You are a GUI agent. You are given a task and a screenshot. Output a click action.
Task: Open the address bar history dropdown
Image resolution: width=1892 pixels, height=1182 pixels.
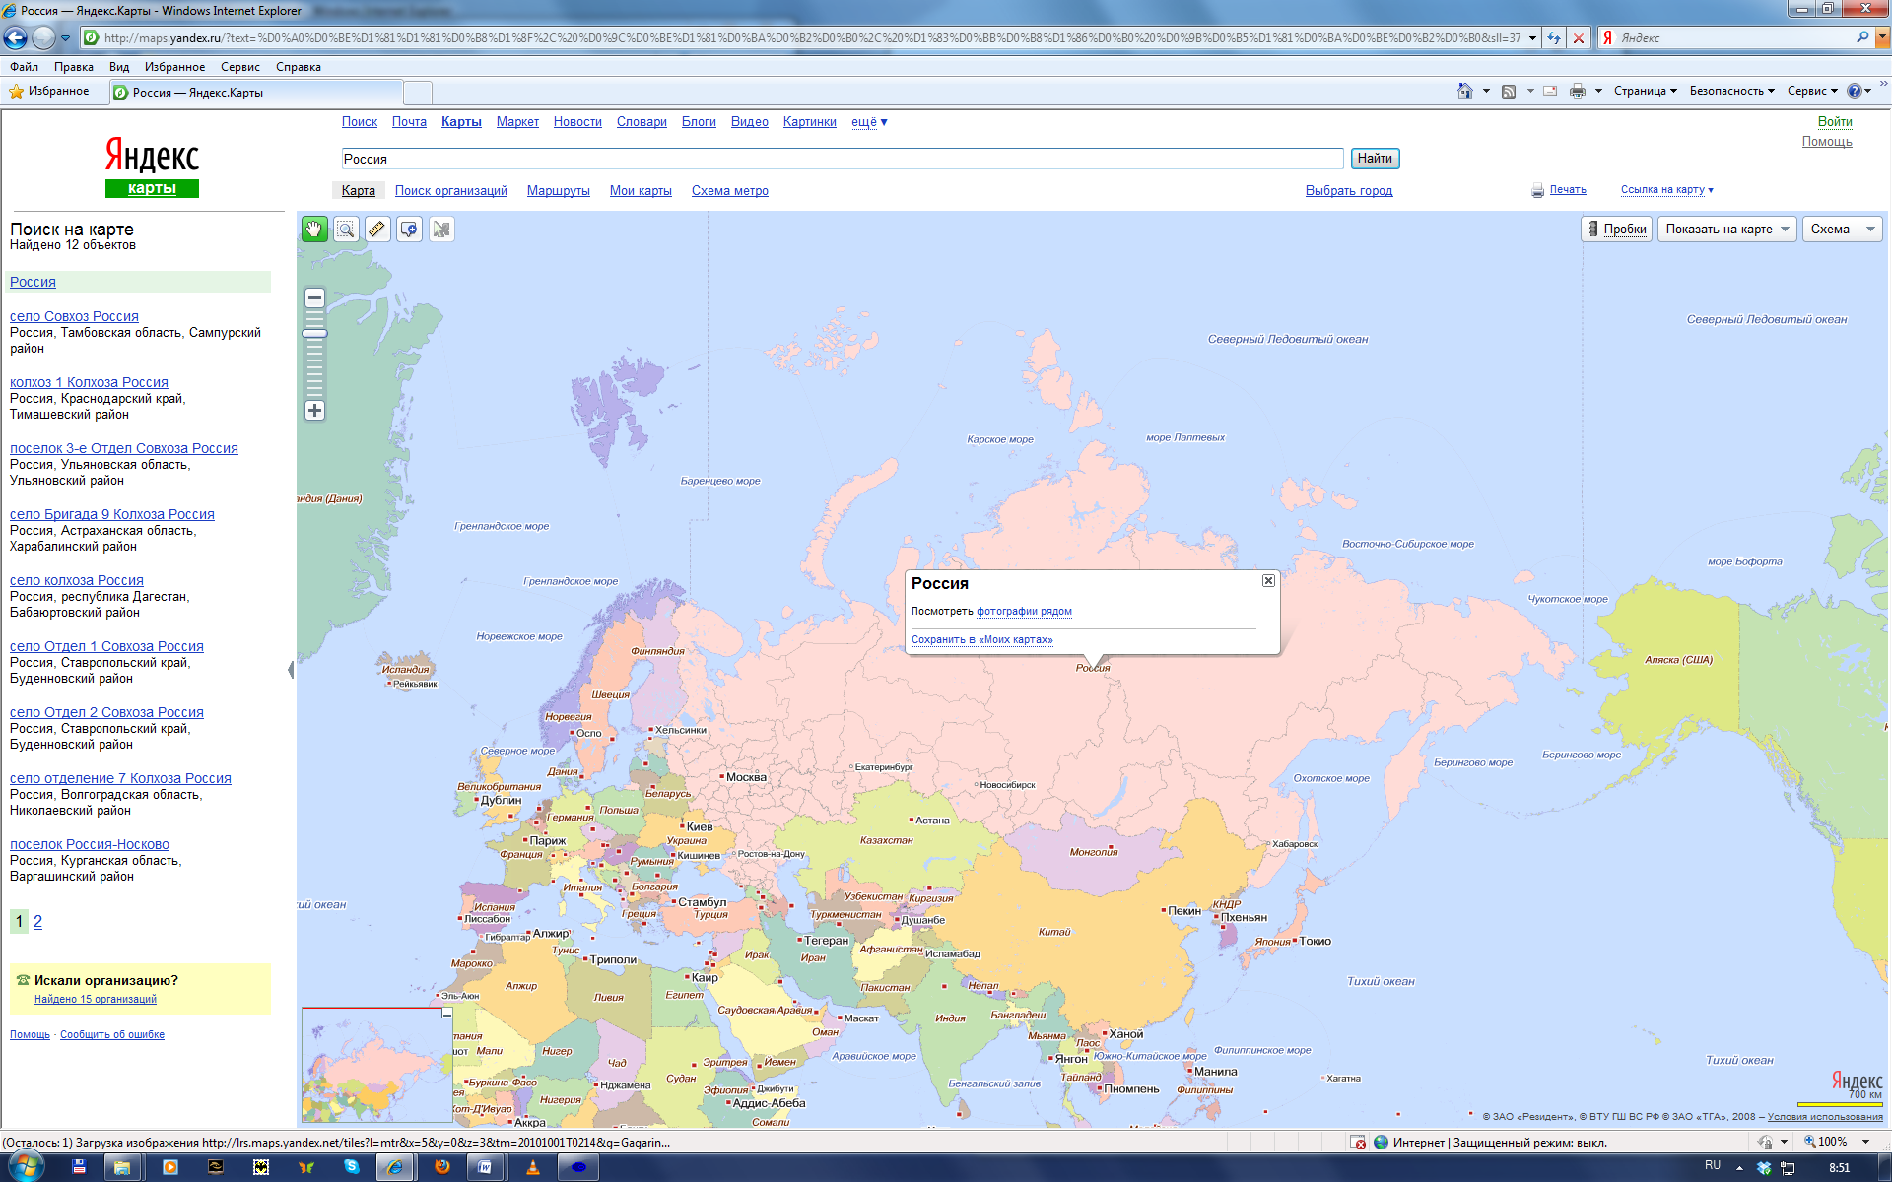point(1532,38)
